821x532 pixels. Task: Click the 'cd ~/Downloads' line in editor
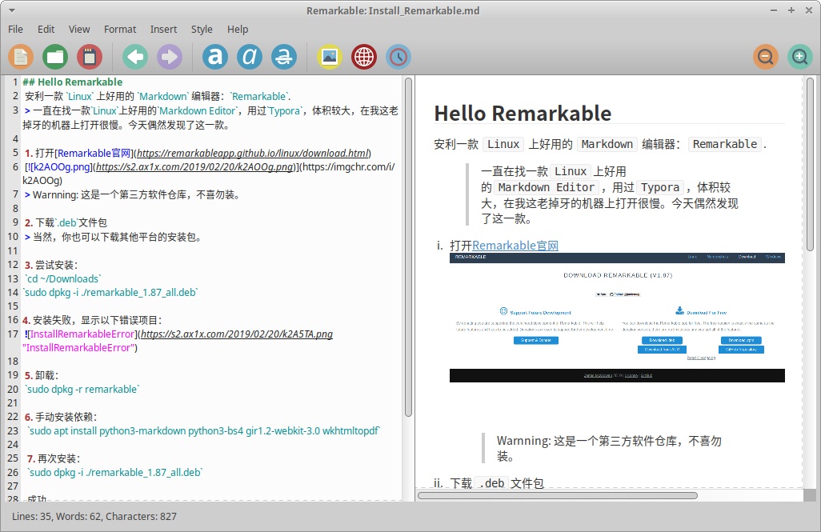pyautogui.click(x=62, y=278)
